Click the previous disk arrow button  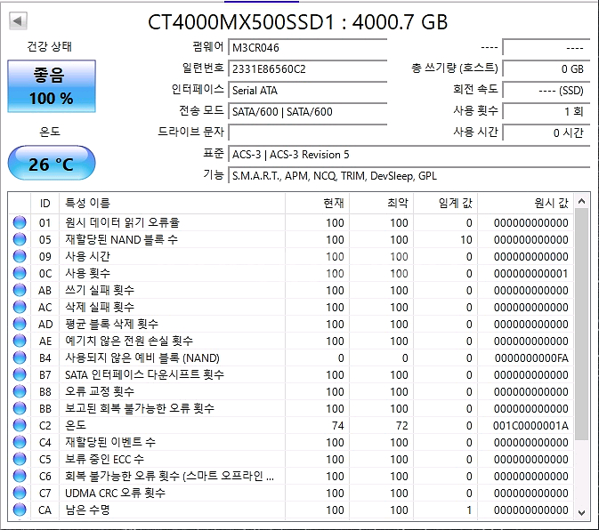pos(18,20)
